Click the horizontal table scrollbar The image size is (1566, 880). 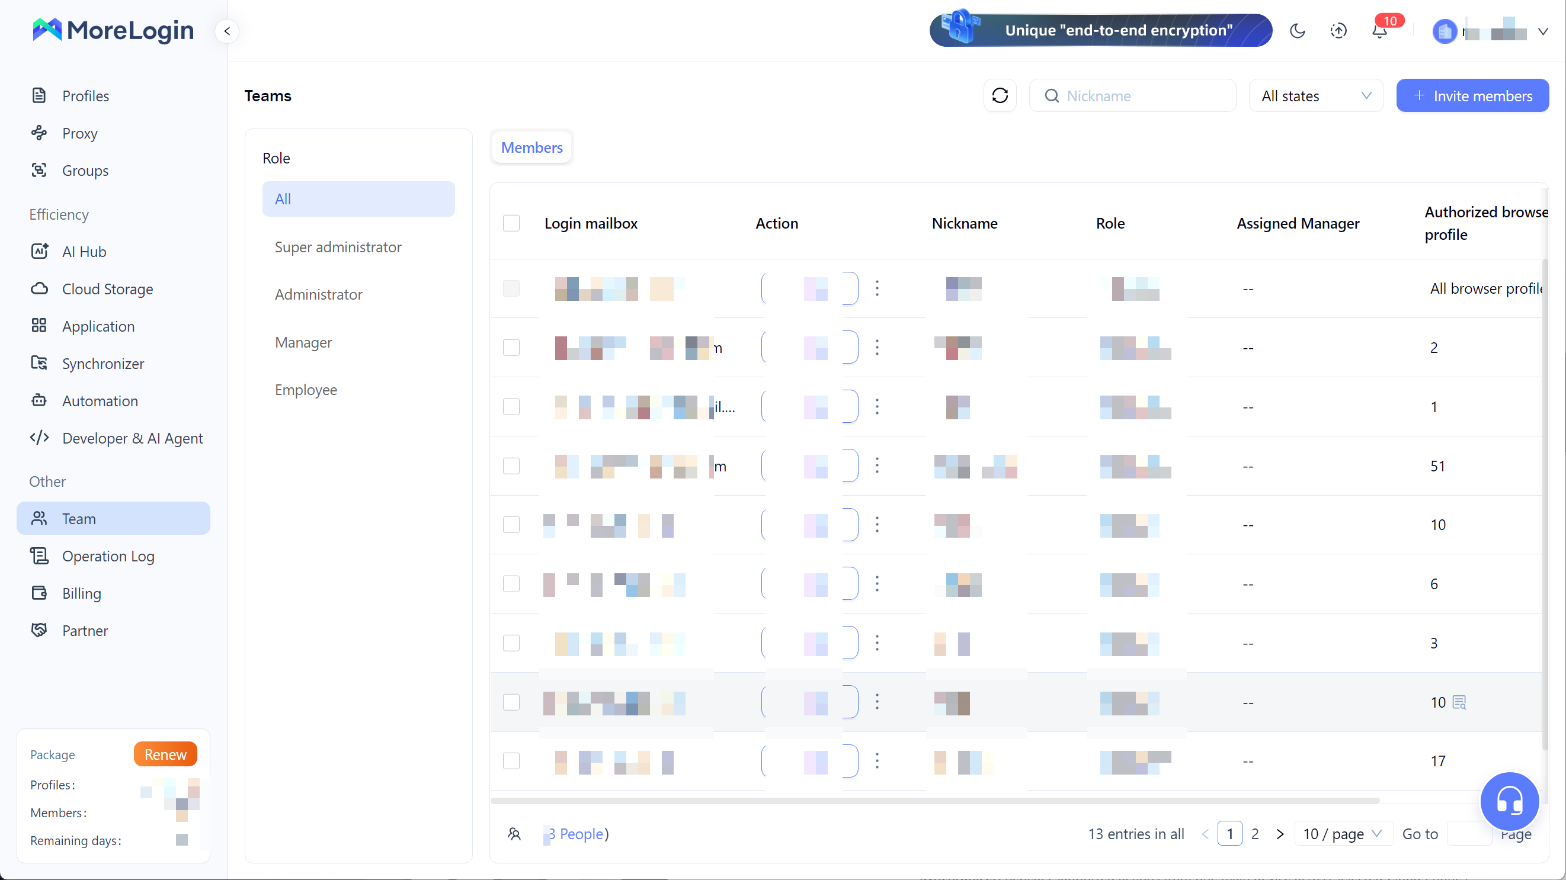[x=934, y=801]
